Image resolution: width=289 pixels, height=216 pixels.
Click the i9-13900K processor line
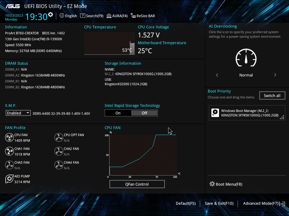(x=34, y=39)
